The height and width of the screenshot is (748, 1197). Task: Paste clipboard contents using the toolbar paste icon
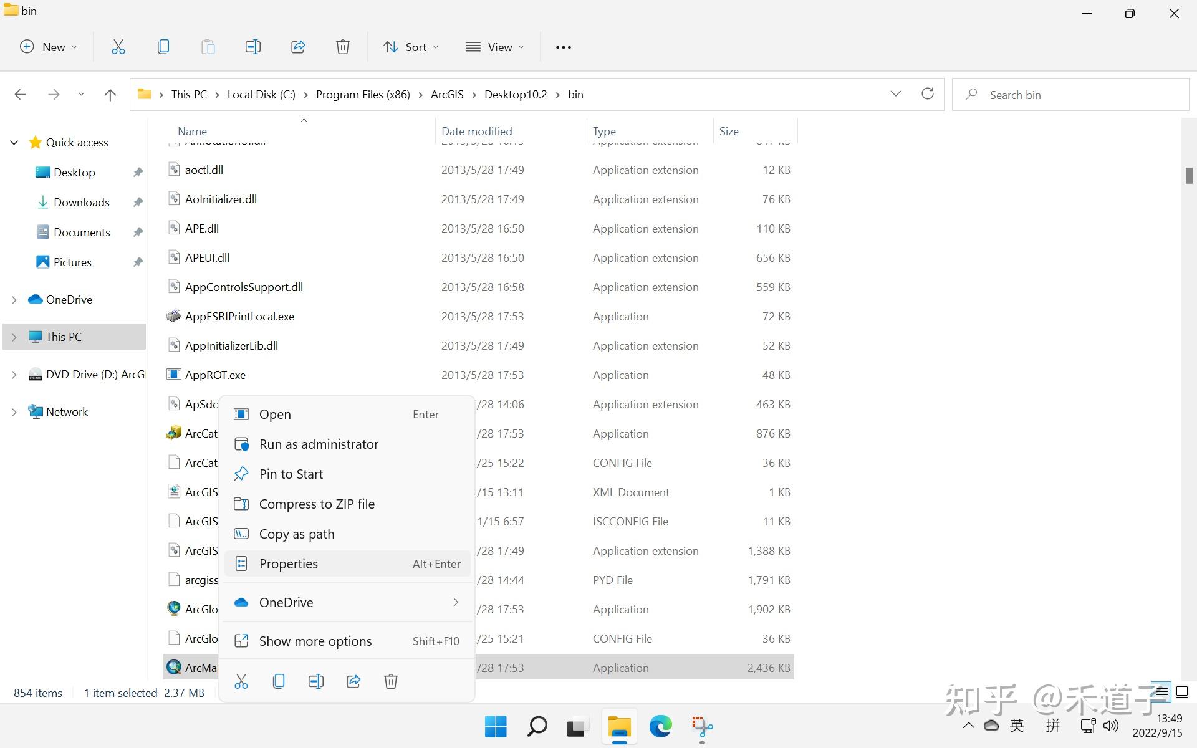point(208,46)
